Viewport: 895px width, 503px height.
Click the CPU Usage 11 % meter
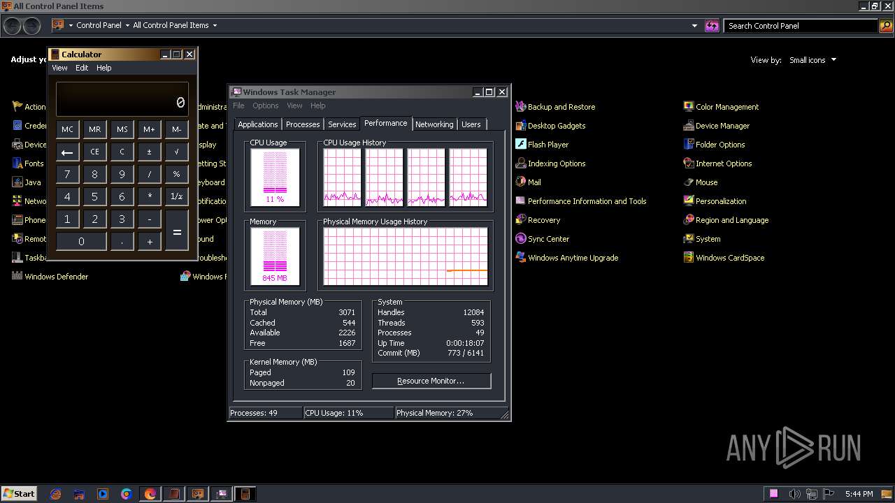click(275, 177)
